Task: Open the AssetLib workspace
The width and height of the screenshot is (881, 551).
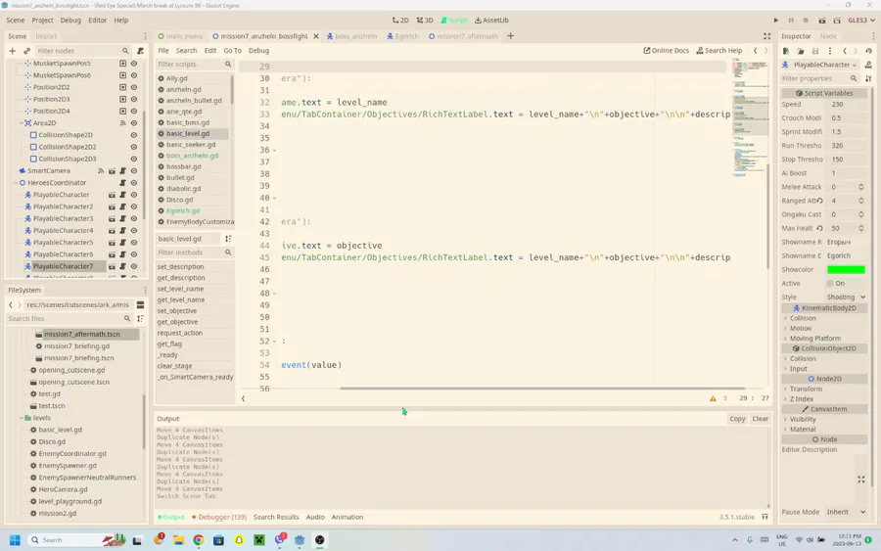Action: (x=491, y=21)
